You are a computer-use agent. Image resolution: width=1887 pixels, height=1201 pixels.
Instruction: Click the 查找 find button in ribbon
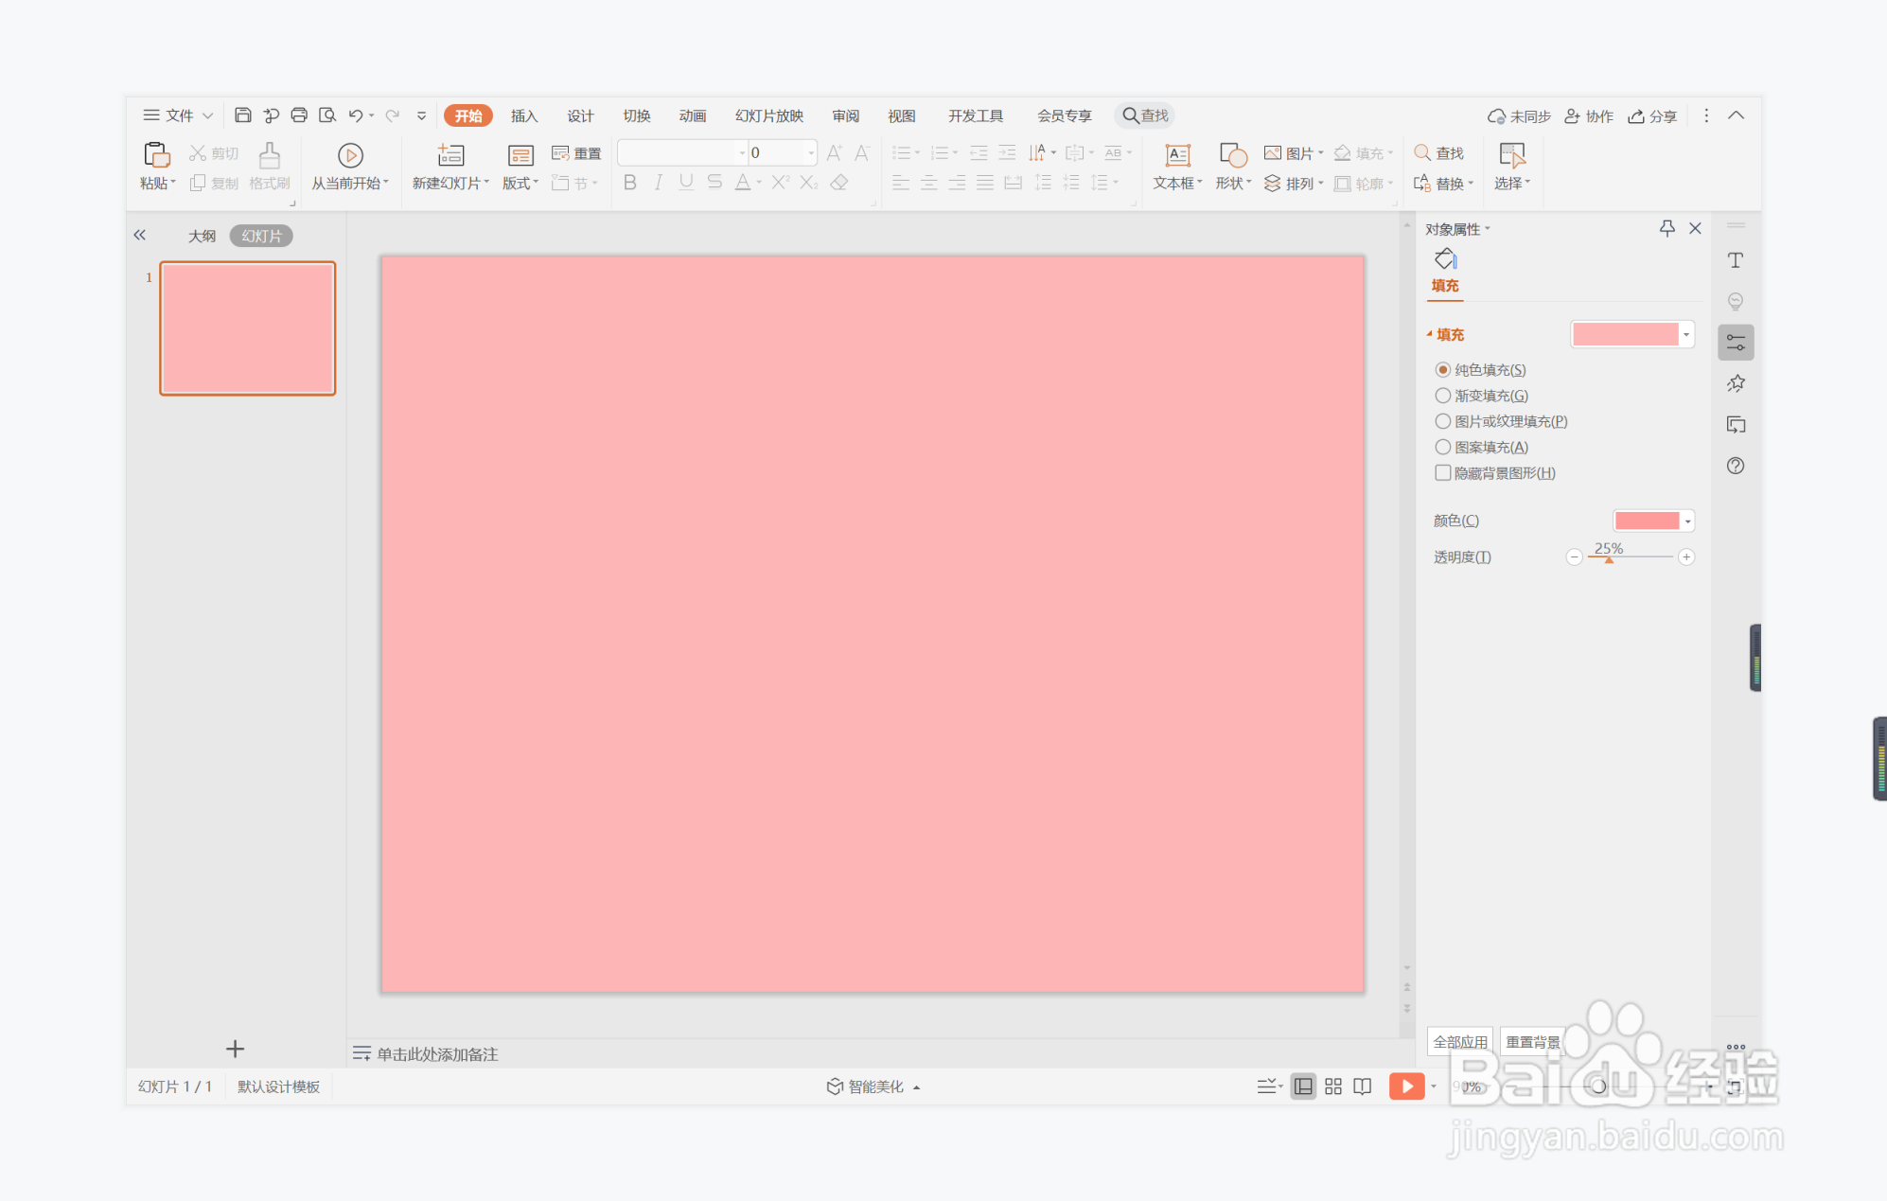(x=1439, y=153)
